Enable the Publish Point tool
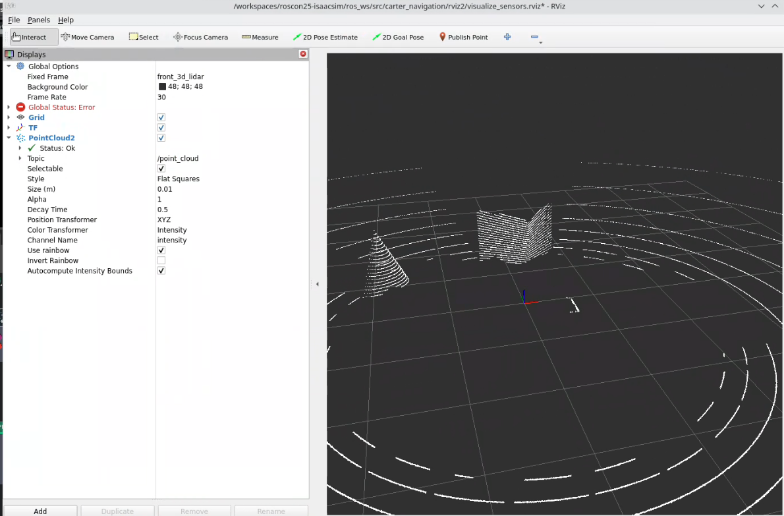The height and width of the screenshot is (516, 784). [x=463, y=37]
